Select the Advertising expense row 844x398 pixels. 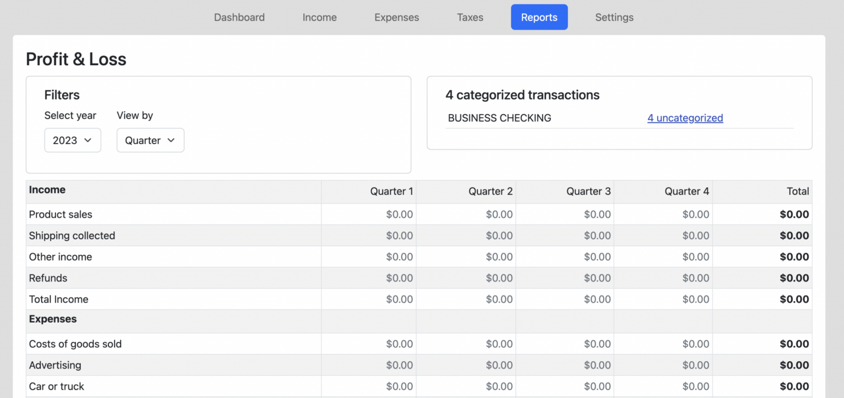[x=55, y=365]
